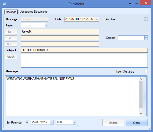Click the Close button
This screenshot has width=153, height=132.
(137, 123)
